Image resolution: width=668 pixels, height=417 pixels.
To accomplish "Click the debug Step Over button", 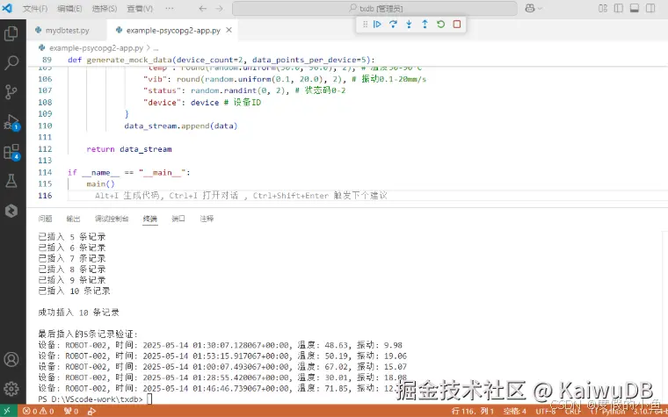I will [x=393, y=25].
